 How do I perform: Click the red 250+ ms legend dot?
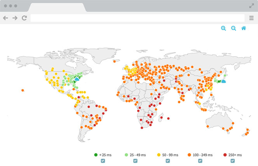tap(225, 155)
